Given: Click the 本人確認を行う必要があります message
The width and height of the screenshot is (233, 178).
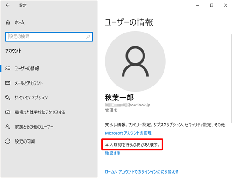Looking at the screenshot, I should tap(132, 145).
